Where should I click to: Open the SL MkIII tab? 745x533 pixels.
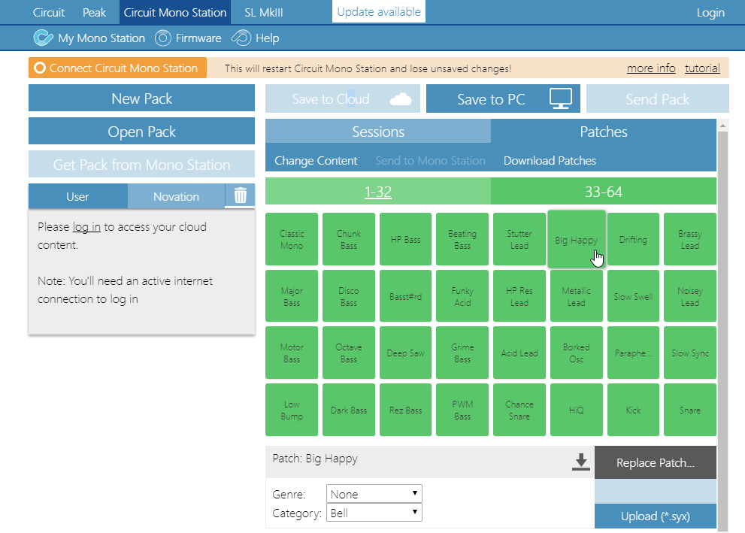[x=264, y=12]
